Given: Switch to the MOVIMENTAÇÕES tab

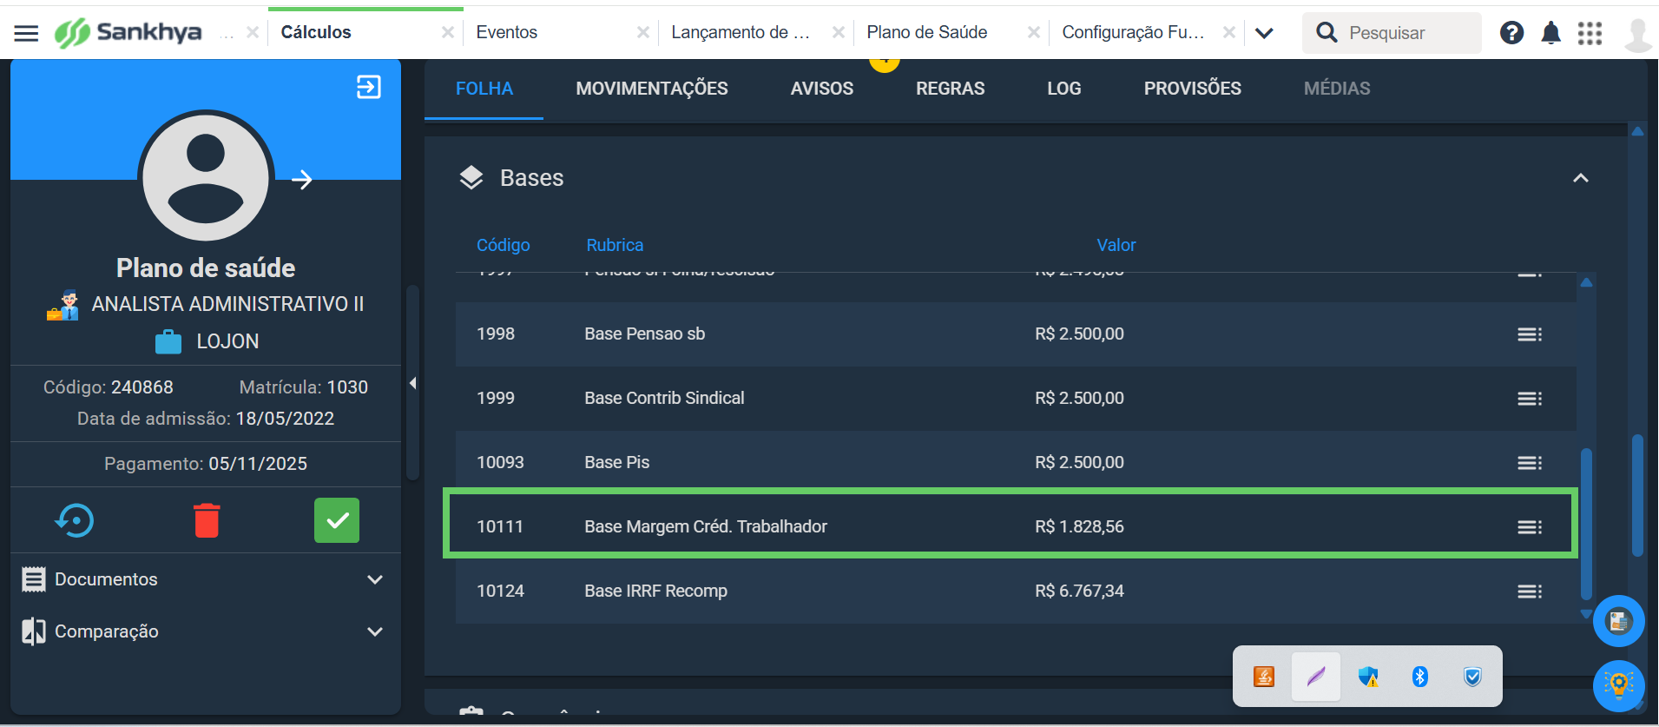Looking at the screenshot, I should point(652,89).
